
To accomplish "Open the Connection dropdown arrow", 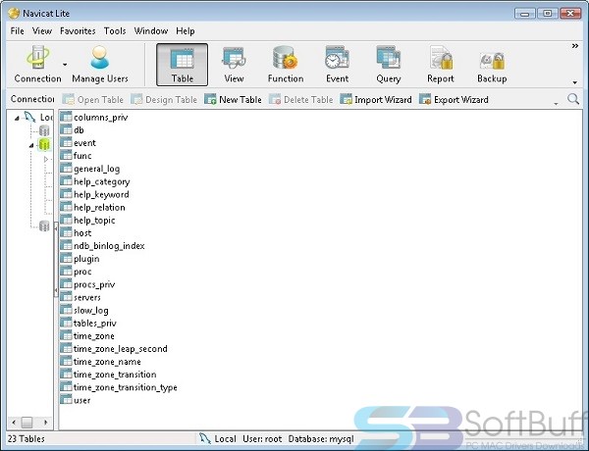I will pyautogui.click(x=65, y=65).
